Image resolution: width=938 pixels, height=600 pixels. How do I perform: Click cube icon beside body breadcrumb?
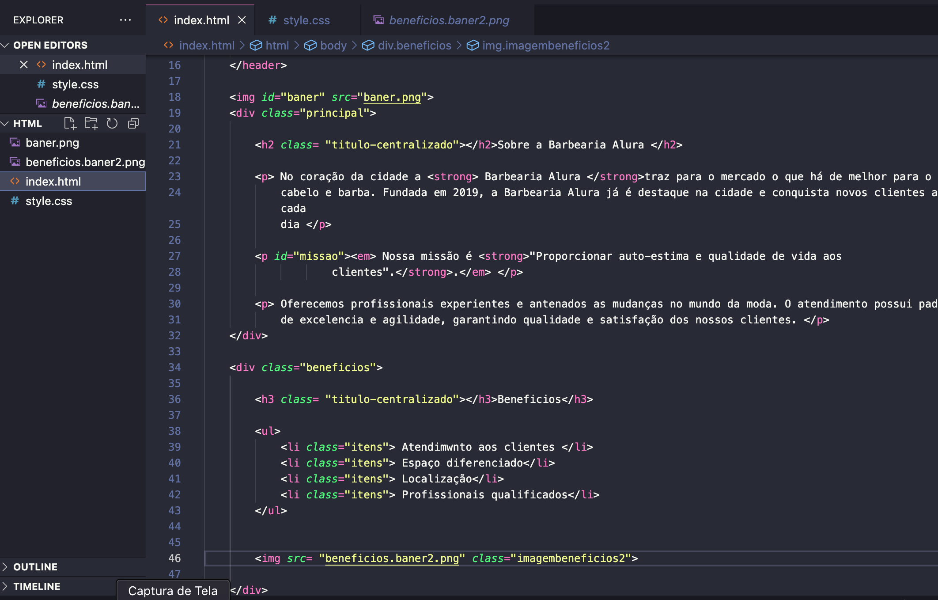(x=310, y=45)
